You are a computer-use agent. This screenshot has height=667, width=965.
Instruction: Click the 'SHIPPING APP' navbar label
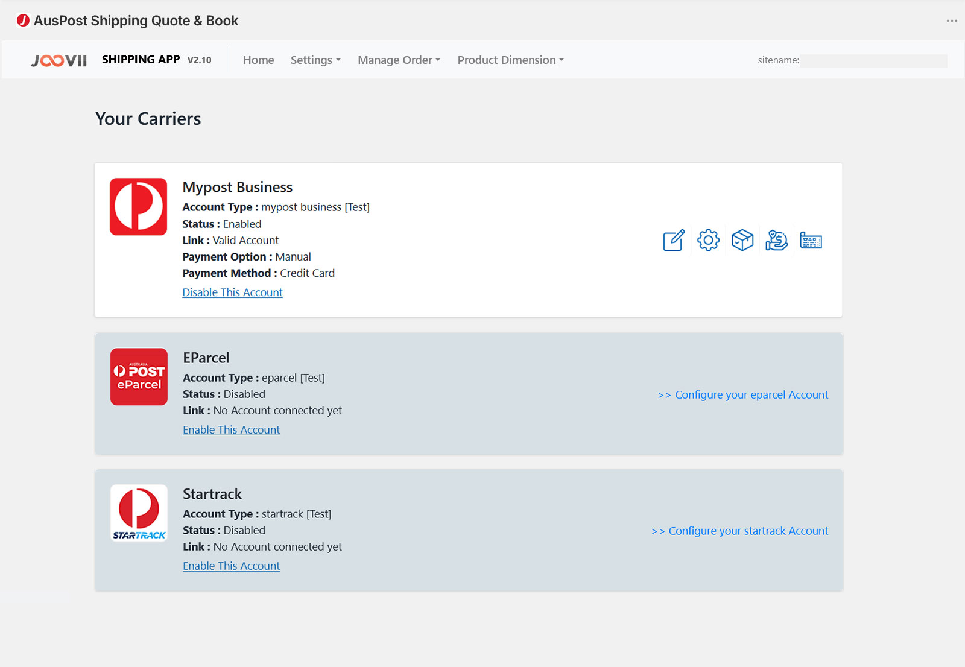click(x=141, y=60)
